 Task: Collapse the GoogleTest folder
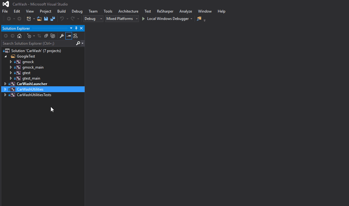pyautogui.click(x=6, y=56)
